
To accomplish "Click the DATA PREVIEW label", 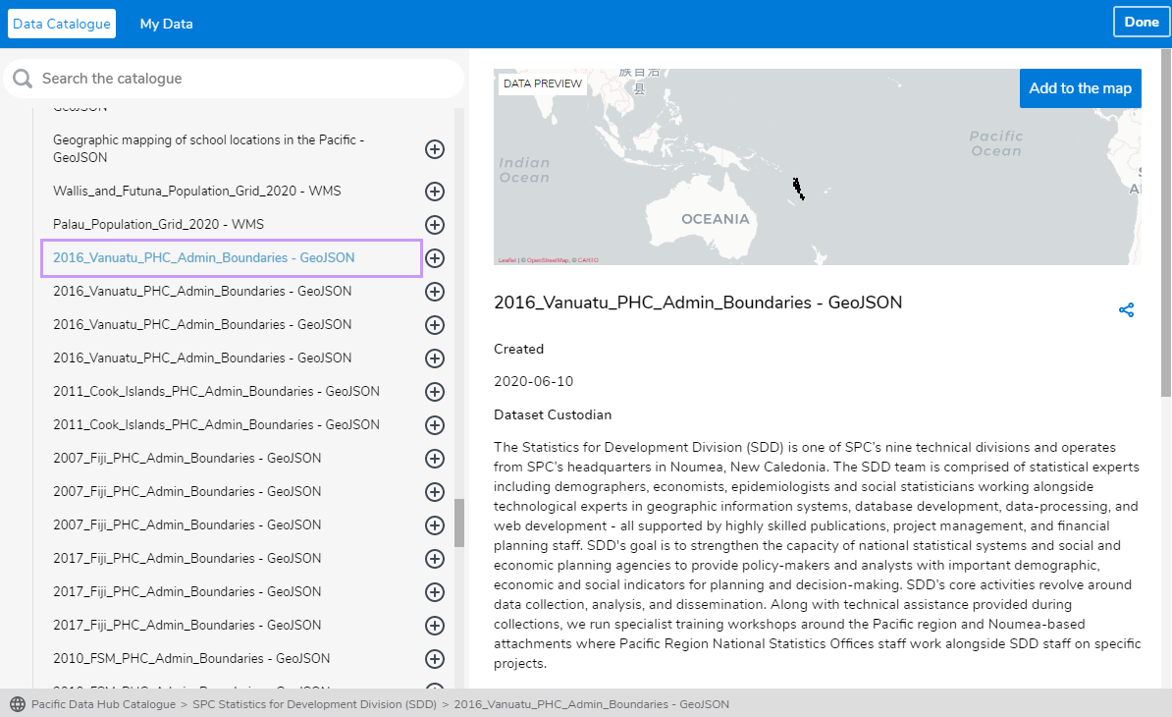I will click(543, 83).
